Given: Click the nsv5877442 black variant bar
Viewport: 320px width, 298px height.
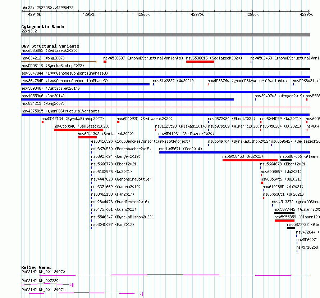Looking at the screenshot, I should coord(284,213).
